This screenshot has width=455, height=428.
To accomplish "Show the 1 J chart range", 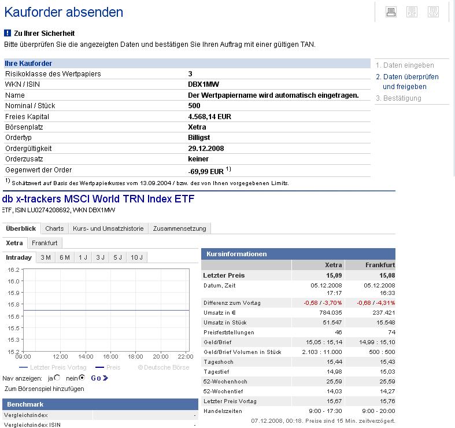I will (x=83, y=257).
